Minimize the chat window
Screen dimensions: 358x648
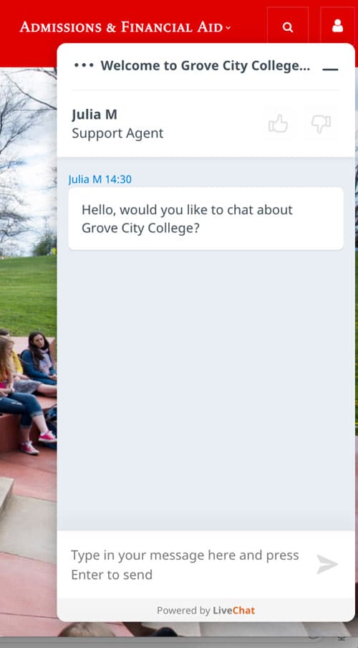pos(330,69)
